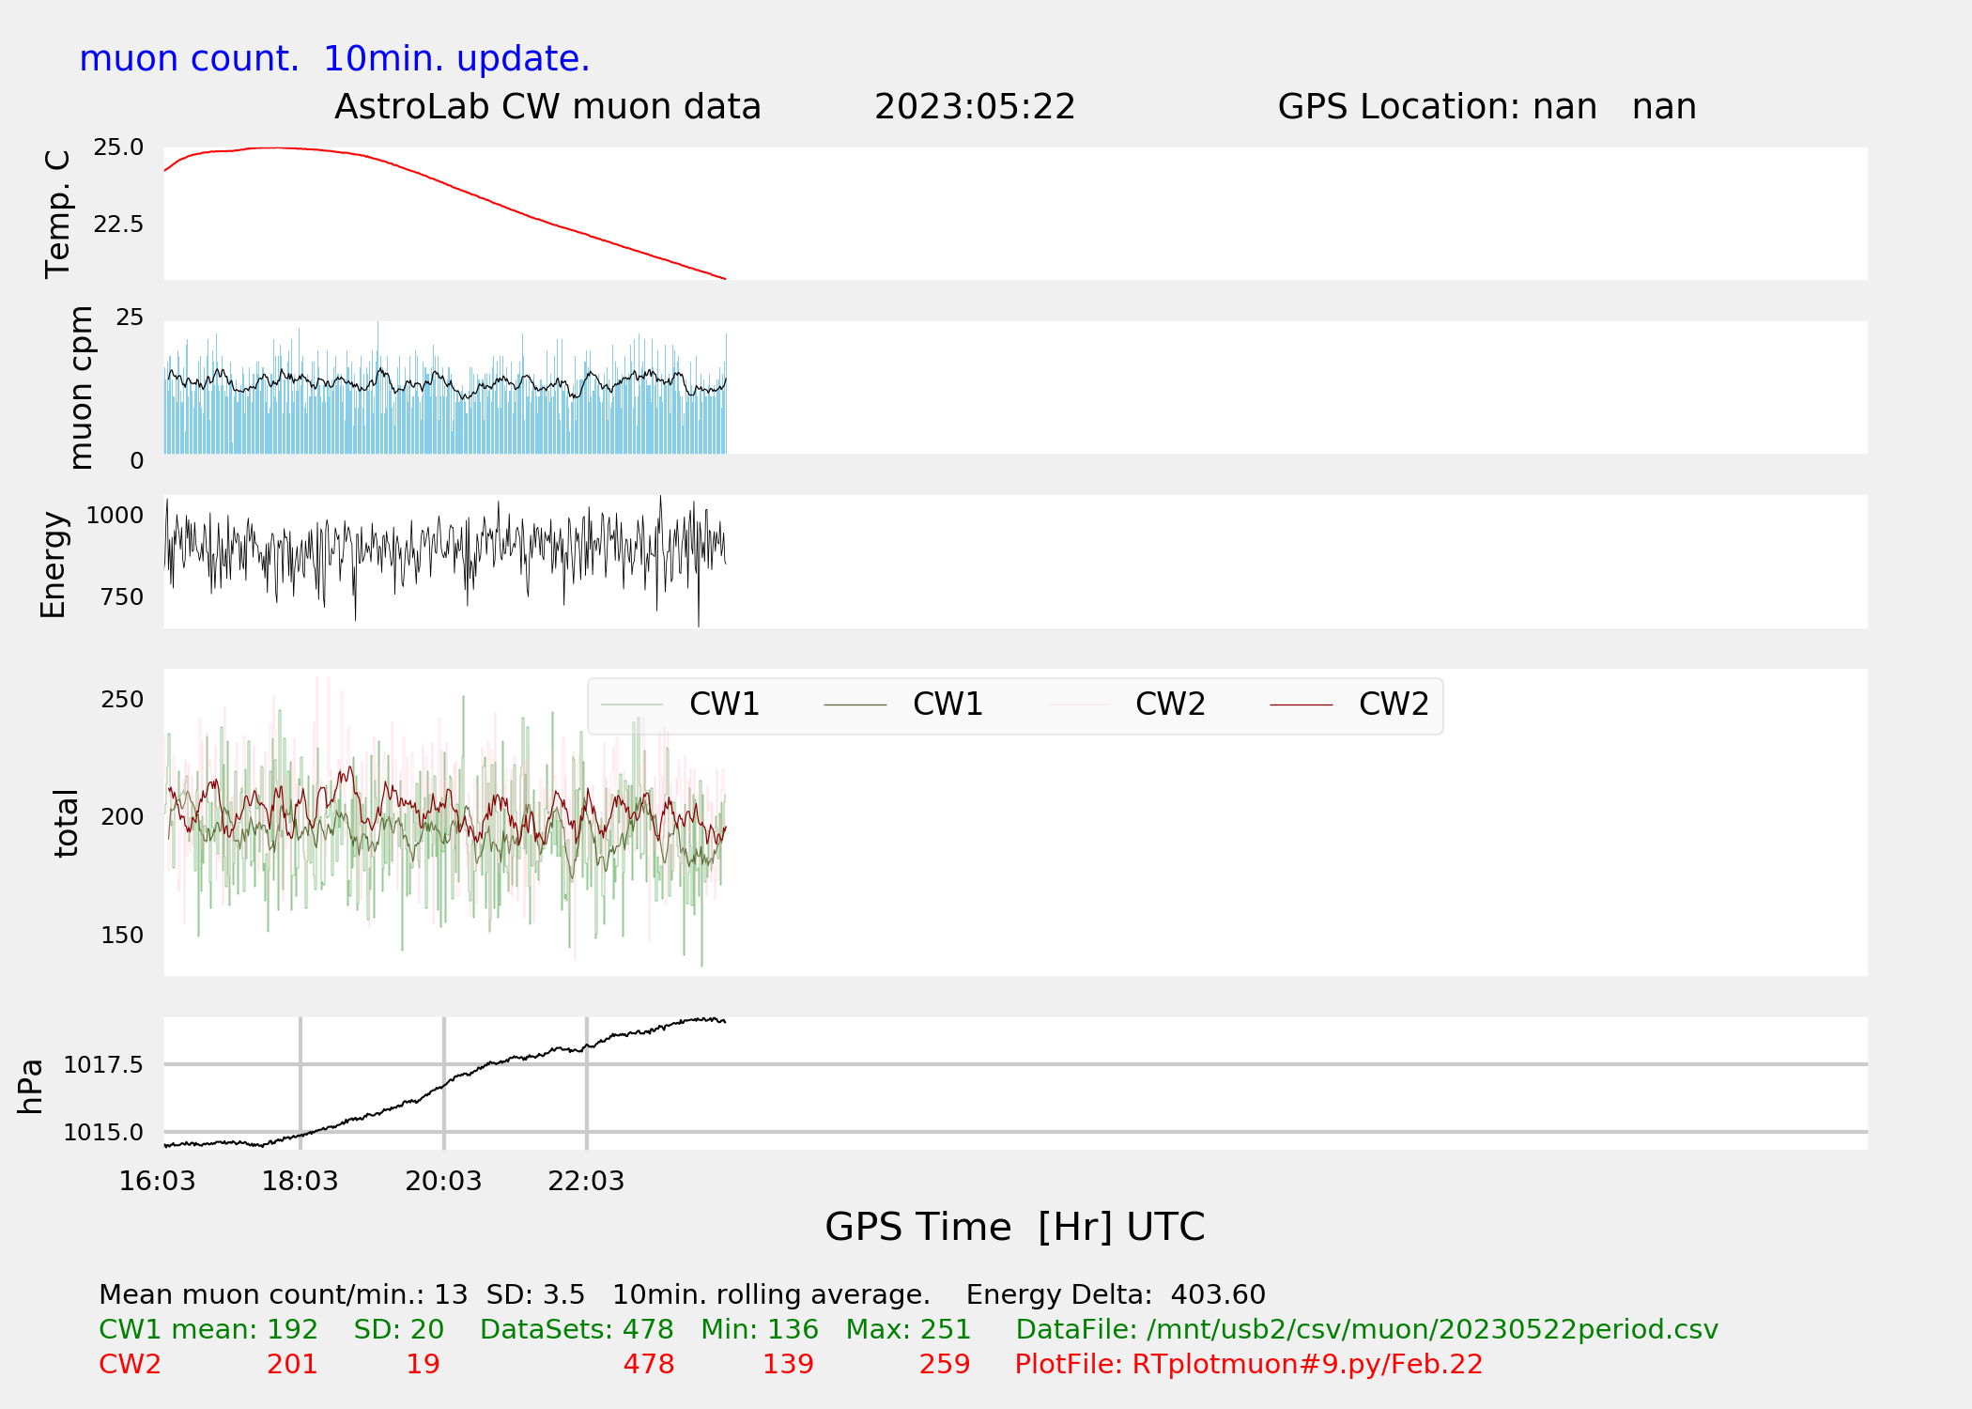Click the 1017.5 pressure tick label
The width and height of the screenshot is (1972, 1409).
(103, 1064)
